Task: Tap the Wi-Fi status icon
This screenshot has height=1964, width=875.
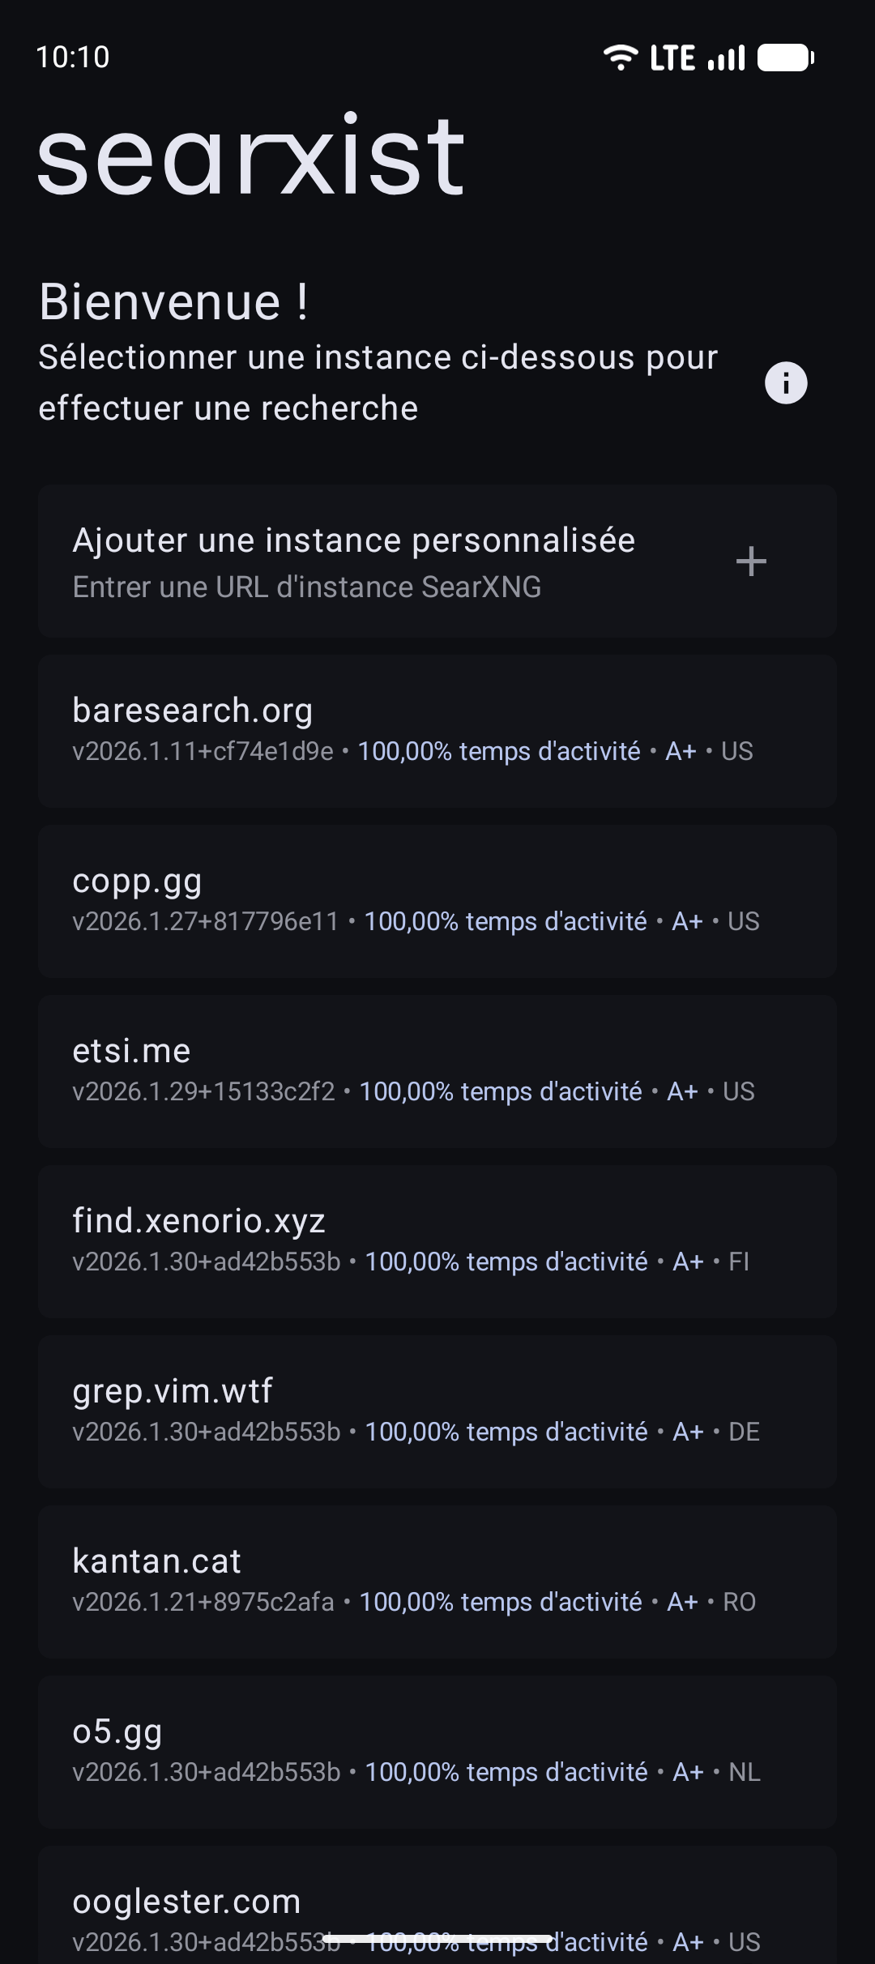Action: pos(621,58)
